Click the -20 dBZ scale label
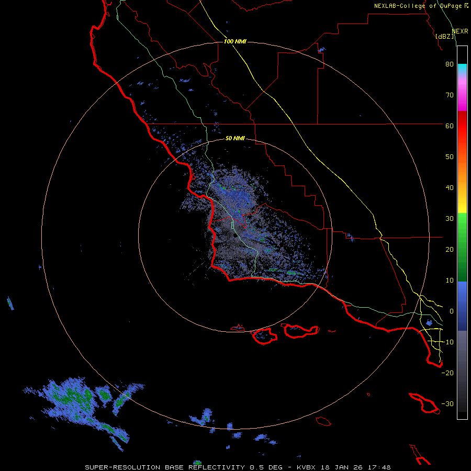471x471 pixels. (447, 373)
